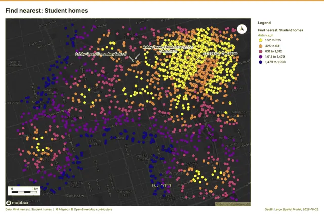Click the yellow 1.52 to 325 legend swatch
324x216 pixels.
point(261,40)
